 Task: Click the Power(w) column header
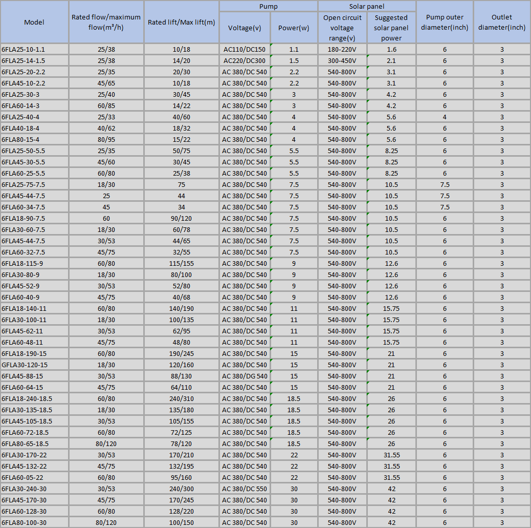[x=294, y=28]
